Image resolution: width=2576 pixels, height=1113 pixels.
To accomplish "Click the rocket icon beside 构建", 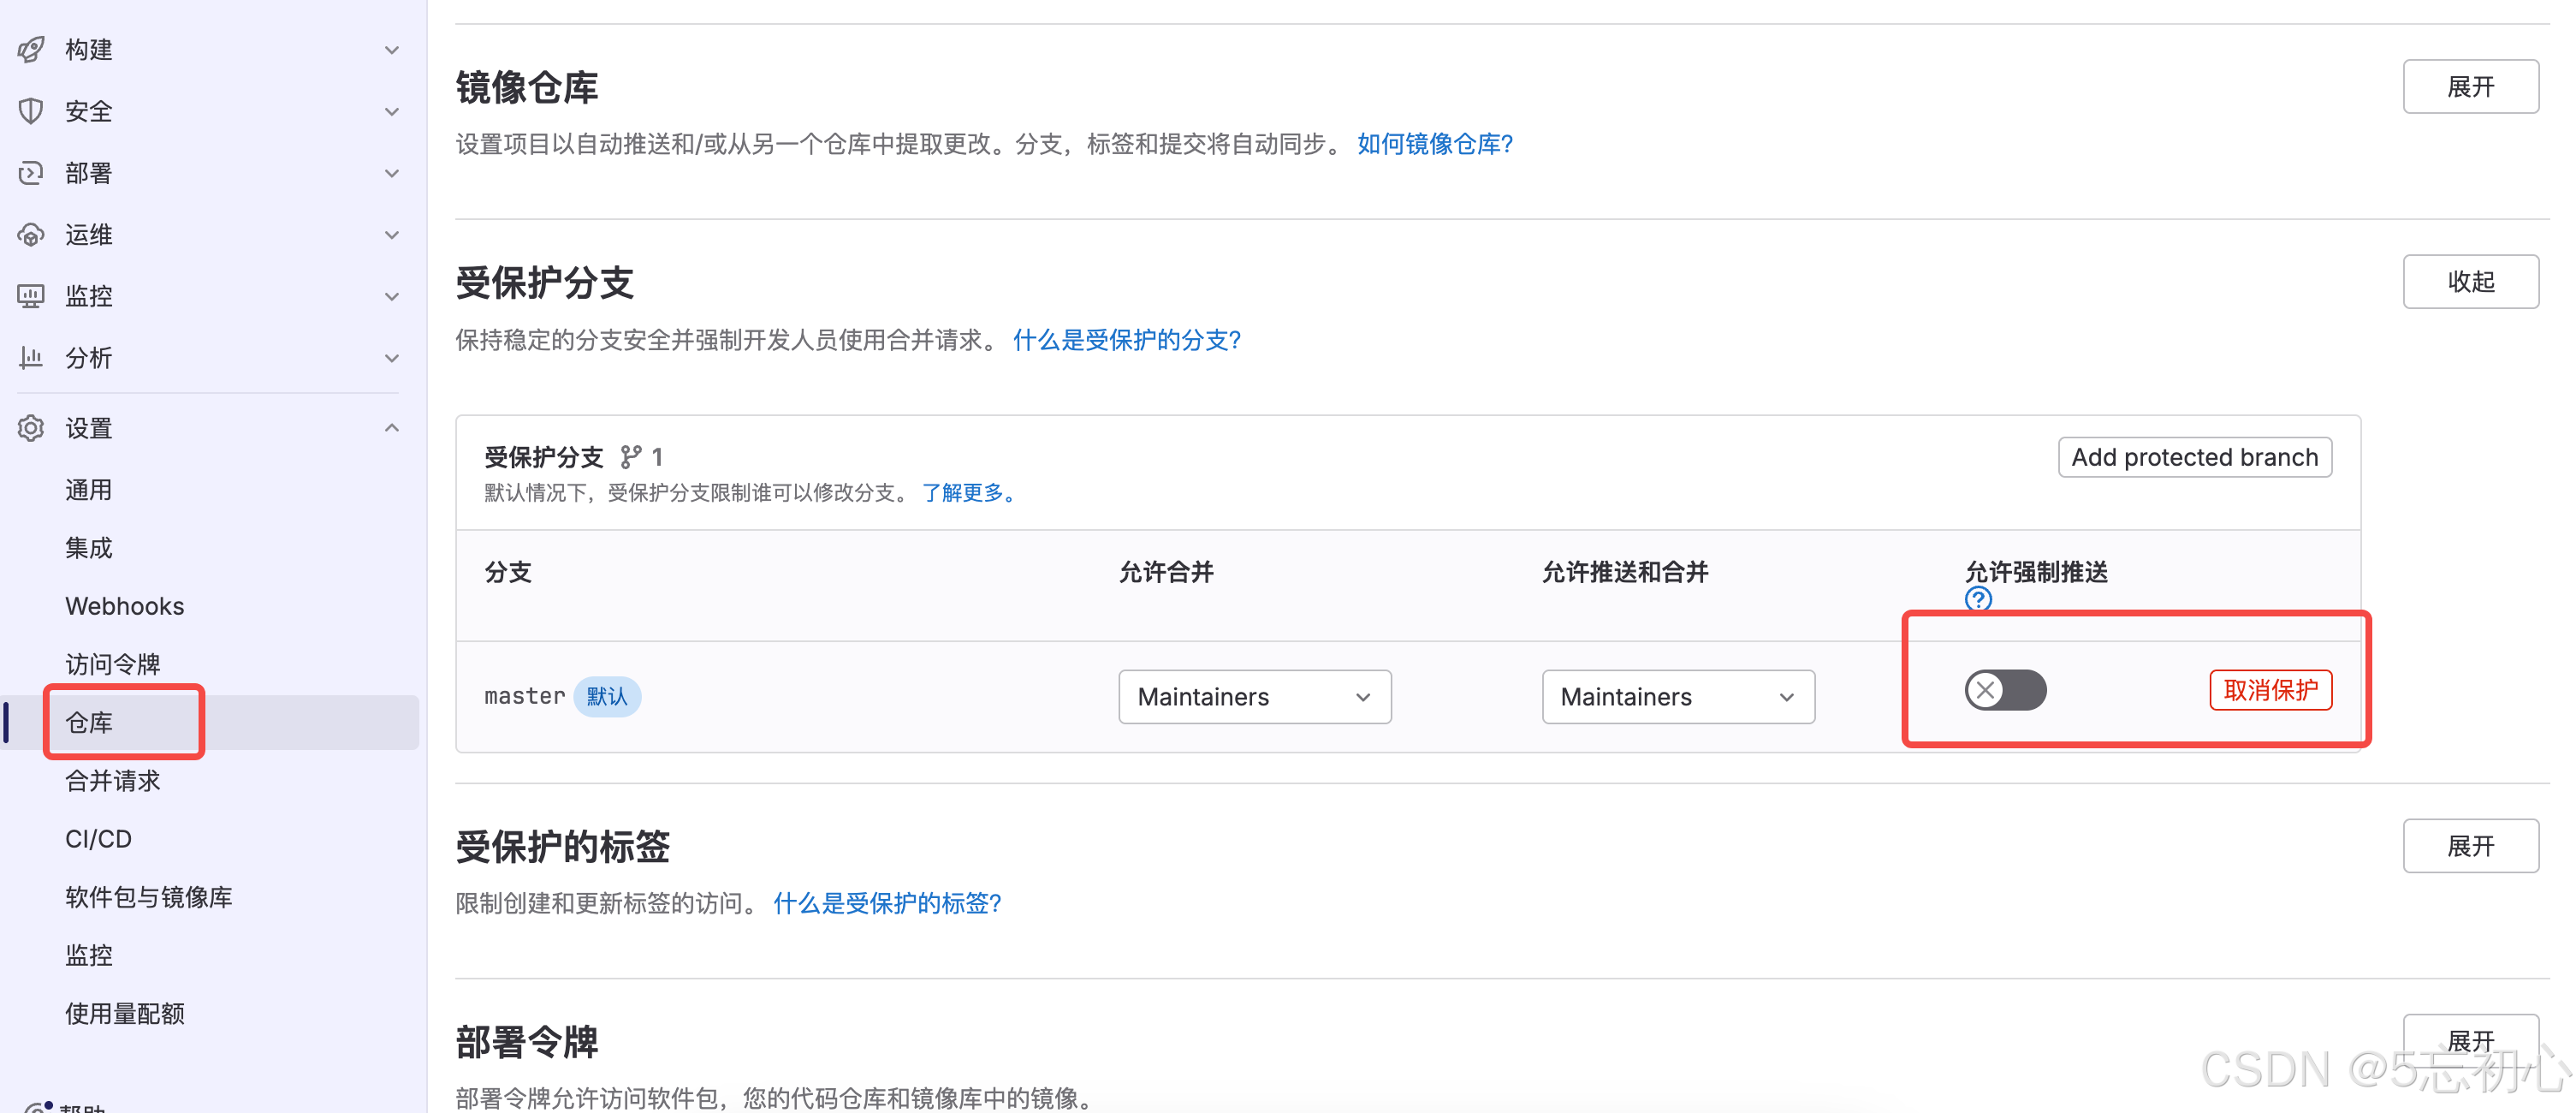I will tap(31, 49).
